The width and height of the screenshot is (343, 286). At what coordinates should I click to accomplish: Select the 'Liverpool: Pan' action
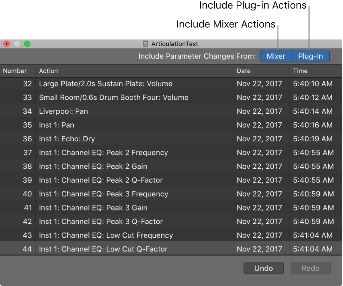(x=171, y=111)
